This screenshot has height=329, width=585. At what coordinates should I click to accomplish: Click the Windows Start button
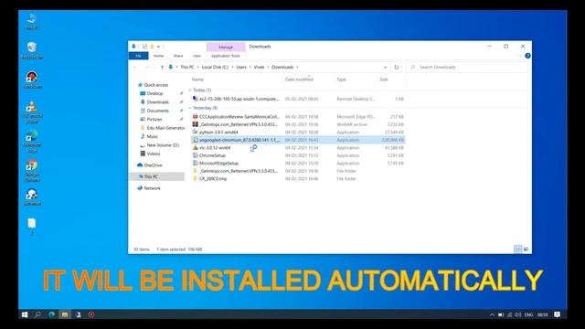[x=25, y=314]
